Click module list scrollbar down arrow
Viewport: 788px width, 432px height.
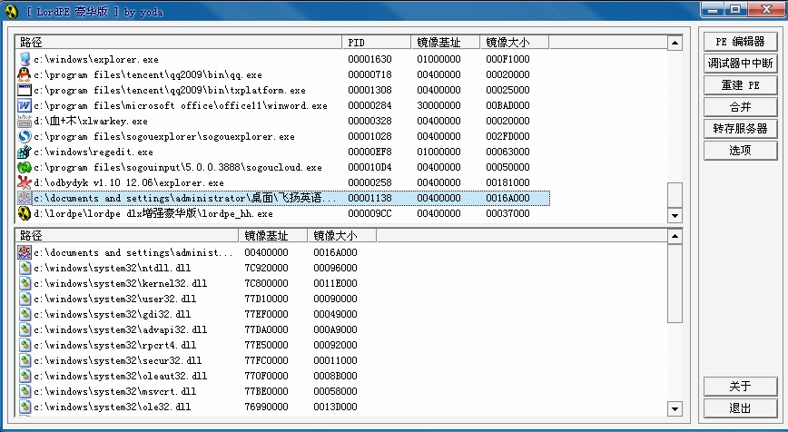675,409
